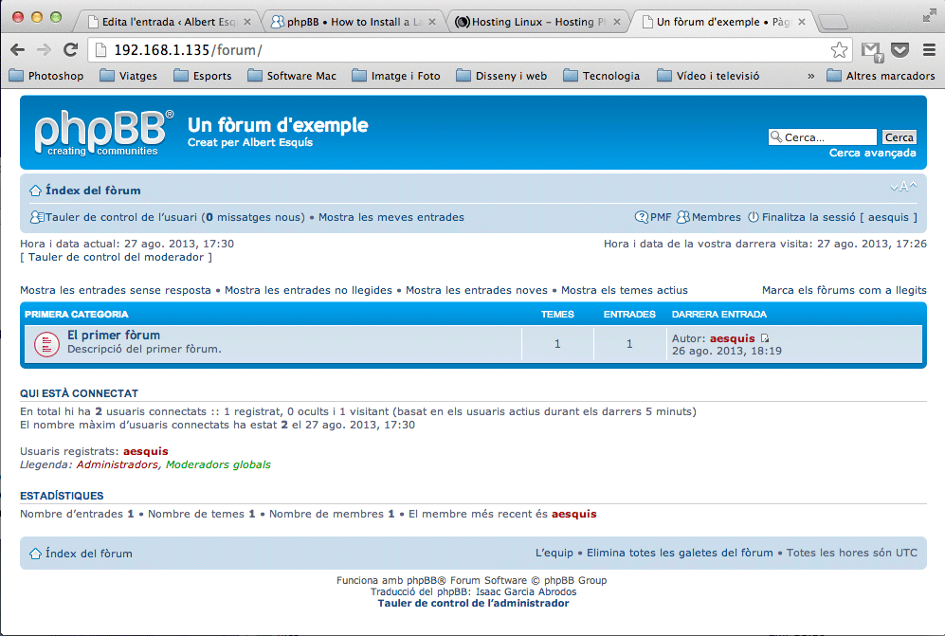Bookmark this page with the star icon
Screen dimensions: 945x636
tap(839, 50)
